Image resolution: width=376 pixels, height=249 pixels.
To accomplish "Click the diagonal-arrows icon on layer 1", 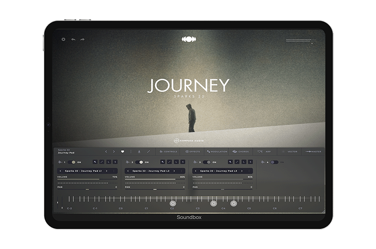I will [102, 162].
